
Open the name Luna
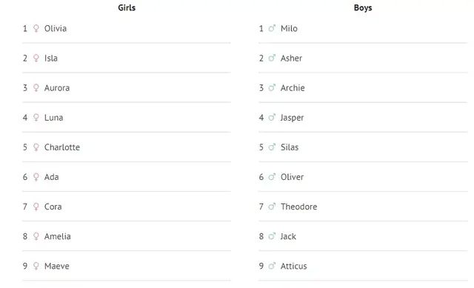(53, 118)
